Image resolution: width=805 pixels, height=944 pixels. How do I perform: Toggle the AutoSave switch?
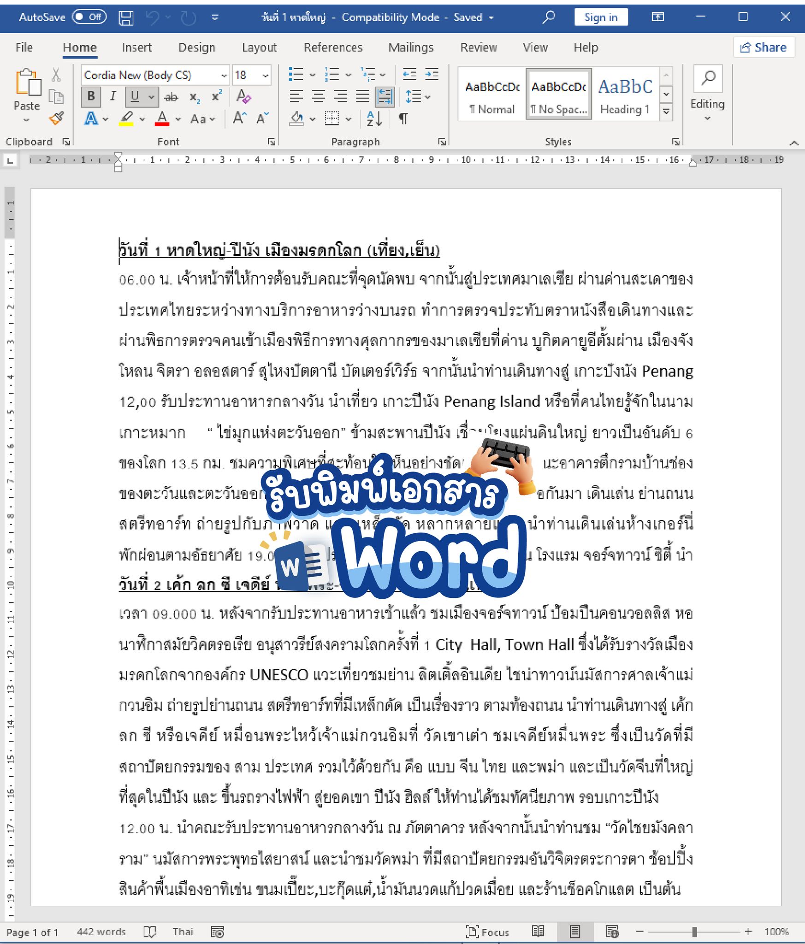pyautogui.click(x=89, y=17)
